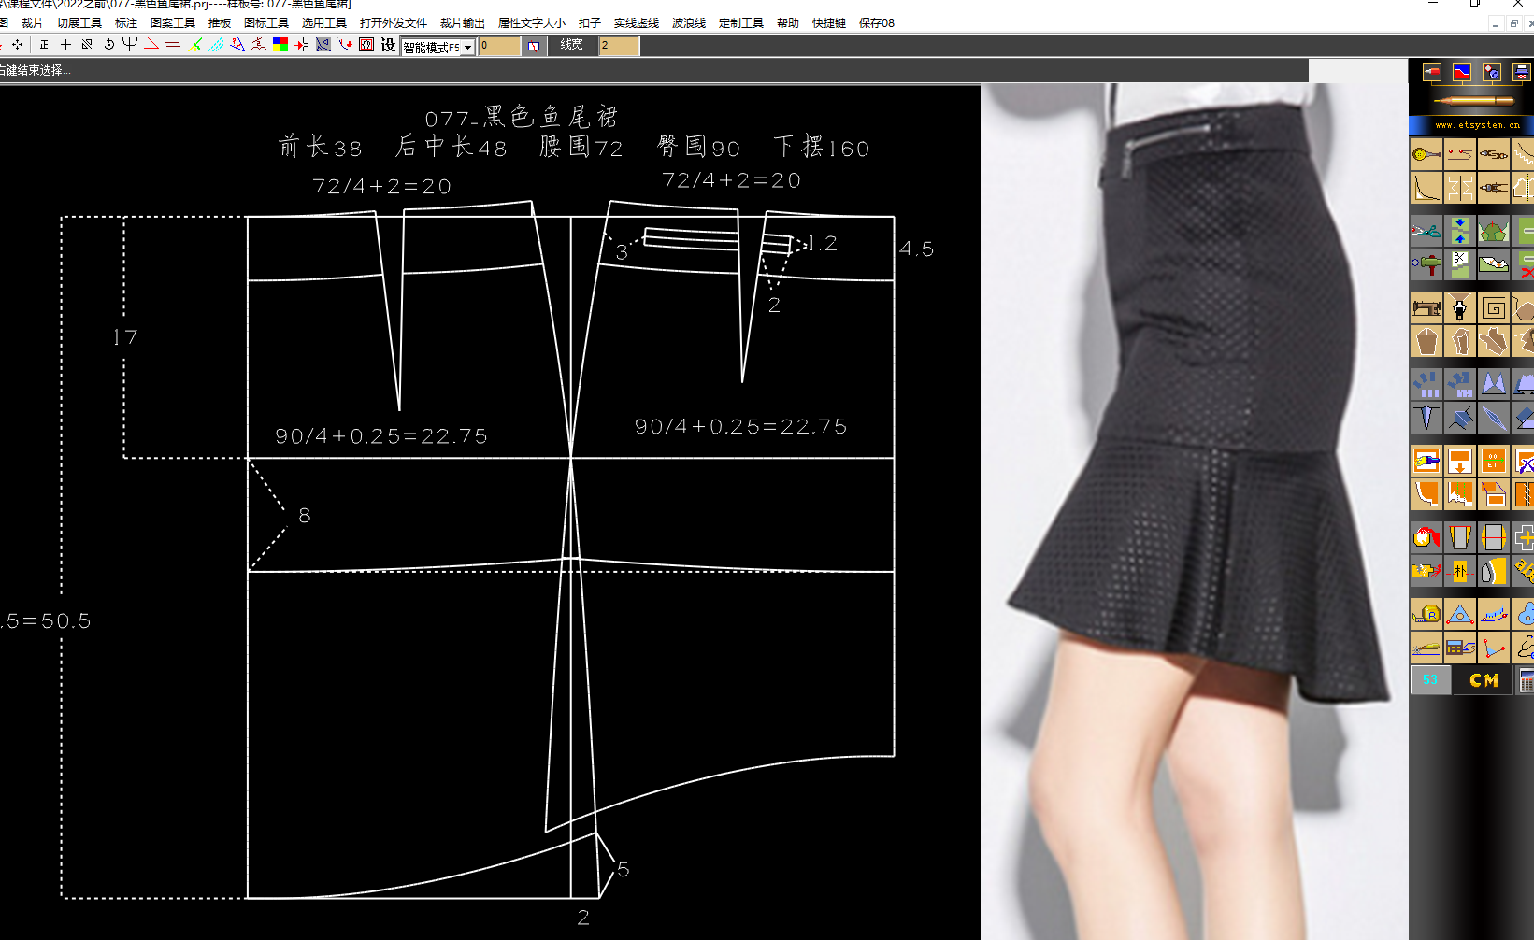
Task: Open the 裁片输出 menu
Action: coord(463,23)
